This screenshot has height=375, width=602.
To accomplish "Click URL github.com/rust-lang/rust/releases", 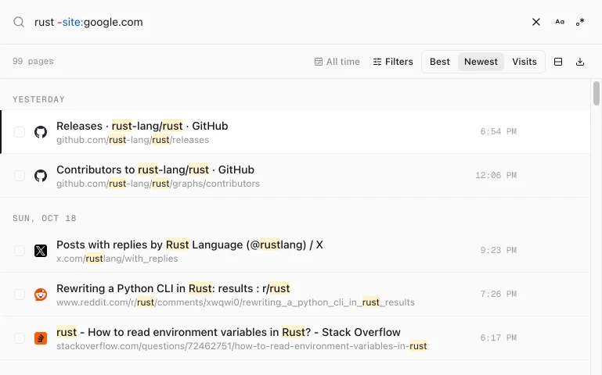I will 133,140.
